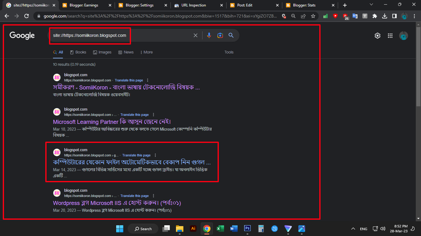Screen dimensions: 421x236
Task: Bookmark this tab with the star icon
Action: (313, 16)
